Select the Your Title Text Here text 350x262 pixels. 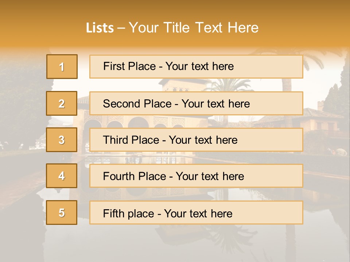coord(194,28)
